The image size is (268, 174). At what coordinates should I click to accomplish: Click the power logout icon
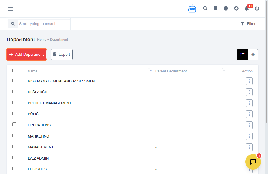coord(257,8)
